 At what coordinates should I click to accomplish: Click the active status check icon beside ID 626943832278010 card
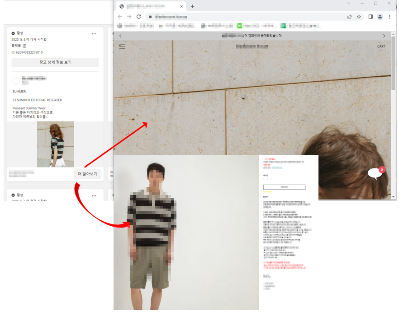13,33
